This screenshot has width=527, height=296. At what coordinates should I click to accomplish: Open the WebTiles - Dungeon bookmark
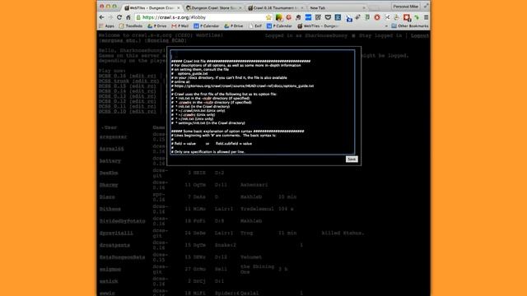(319, 25)
